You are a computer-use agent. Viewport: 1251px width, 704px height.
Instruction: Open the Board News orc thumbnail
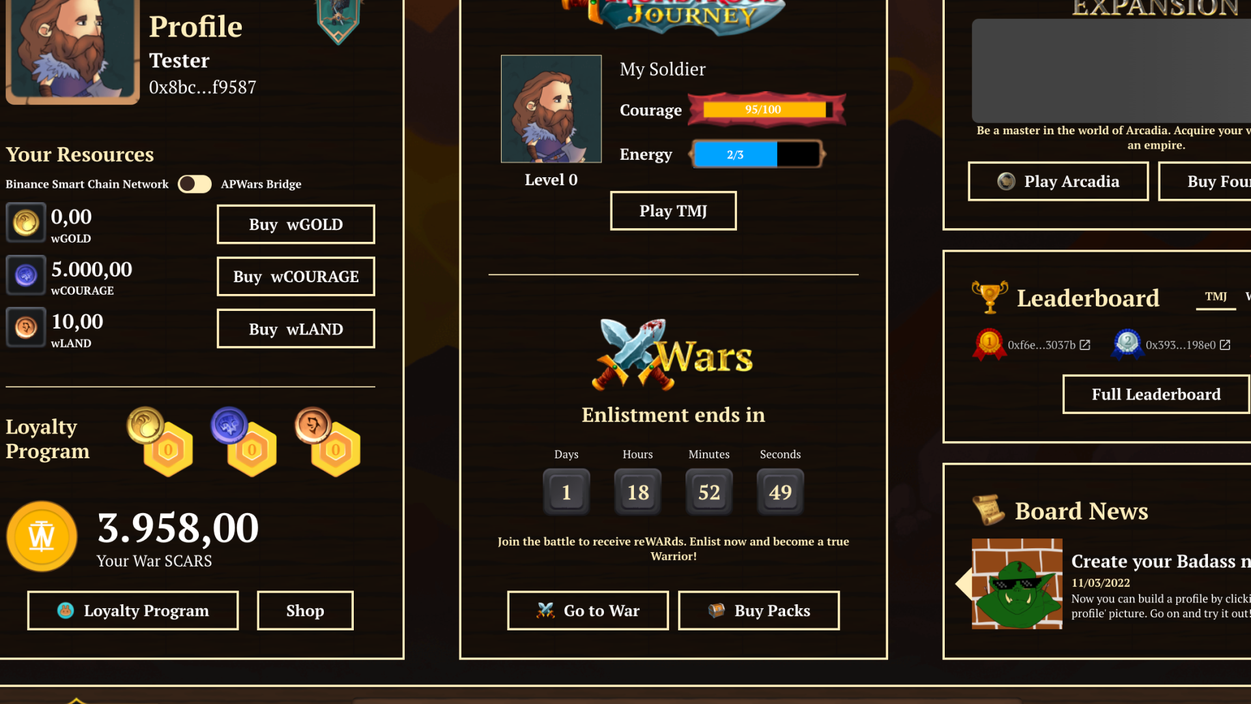click(1017, 584)
